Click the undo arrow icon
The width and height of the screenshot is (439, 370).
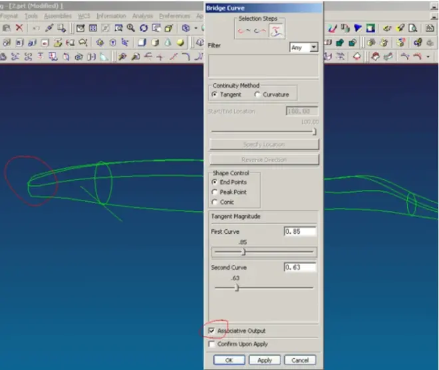[36, 28]
